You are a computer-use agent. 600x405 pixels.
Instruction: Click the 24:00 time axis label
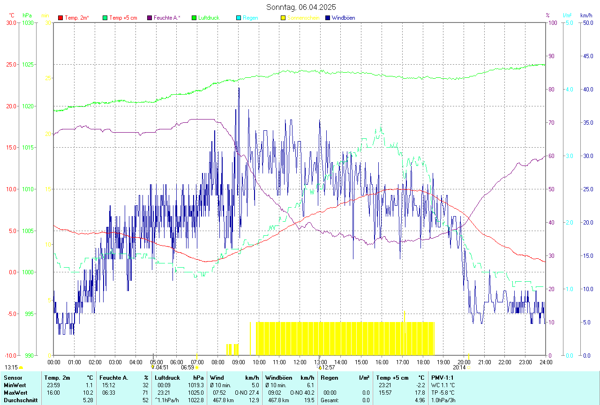546,362
